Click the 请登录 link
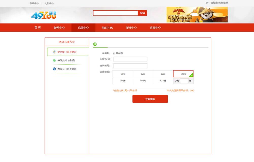254x162 pixels. tap(214, 3)
